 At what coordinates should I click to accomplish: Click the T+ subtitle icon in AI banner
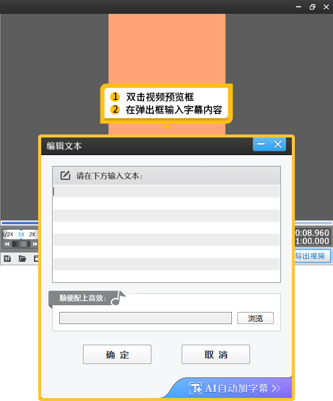click(x=195, y=388)
